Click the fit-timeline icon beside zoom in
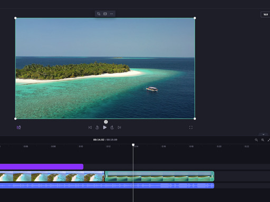The image size is (270, 202). (x=268, y=140)
